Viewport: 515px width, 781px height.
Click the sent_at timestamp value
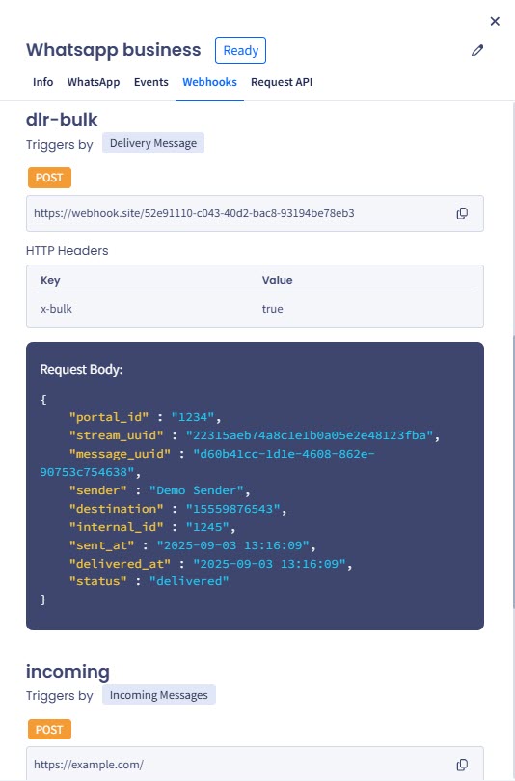[x=232, y=545]
